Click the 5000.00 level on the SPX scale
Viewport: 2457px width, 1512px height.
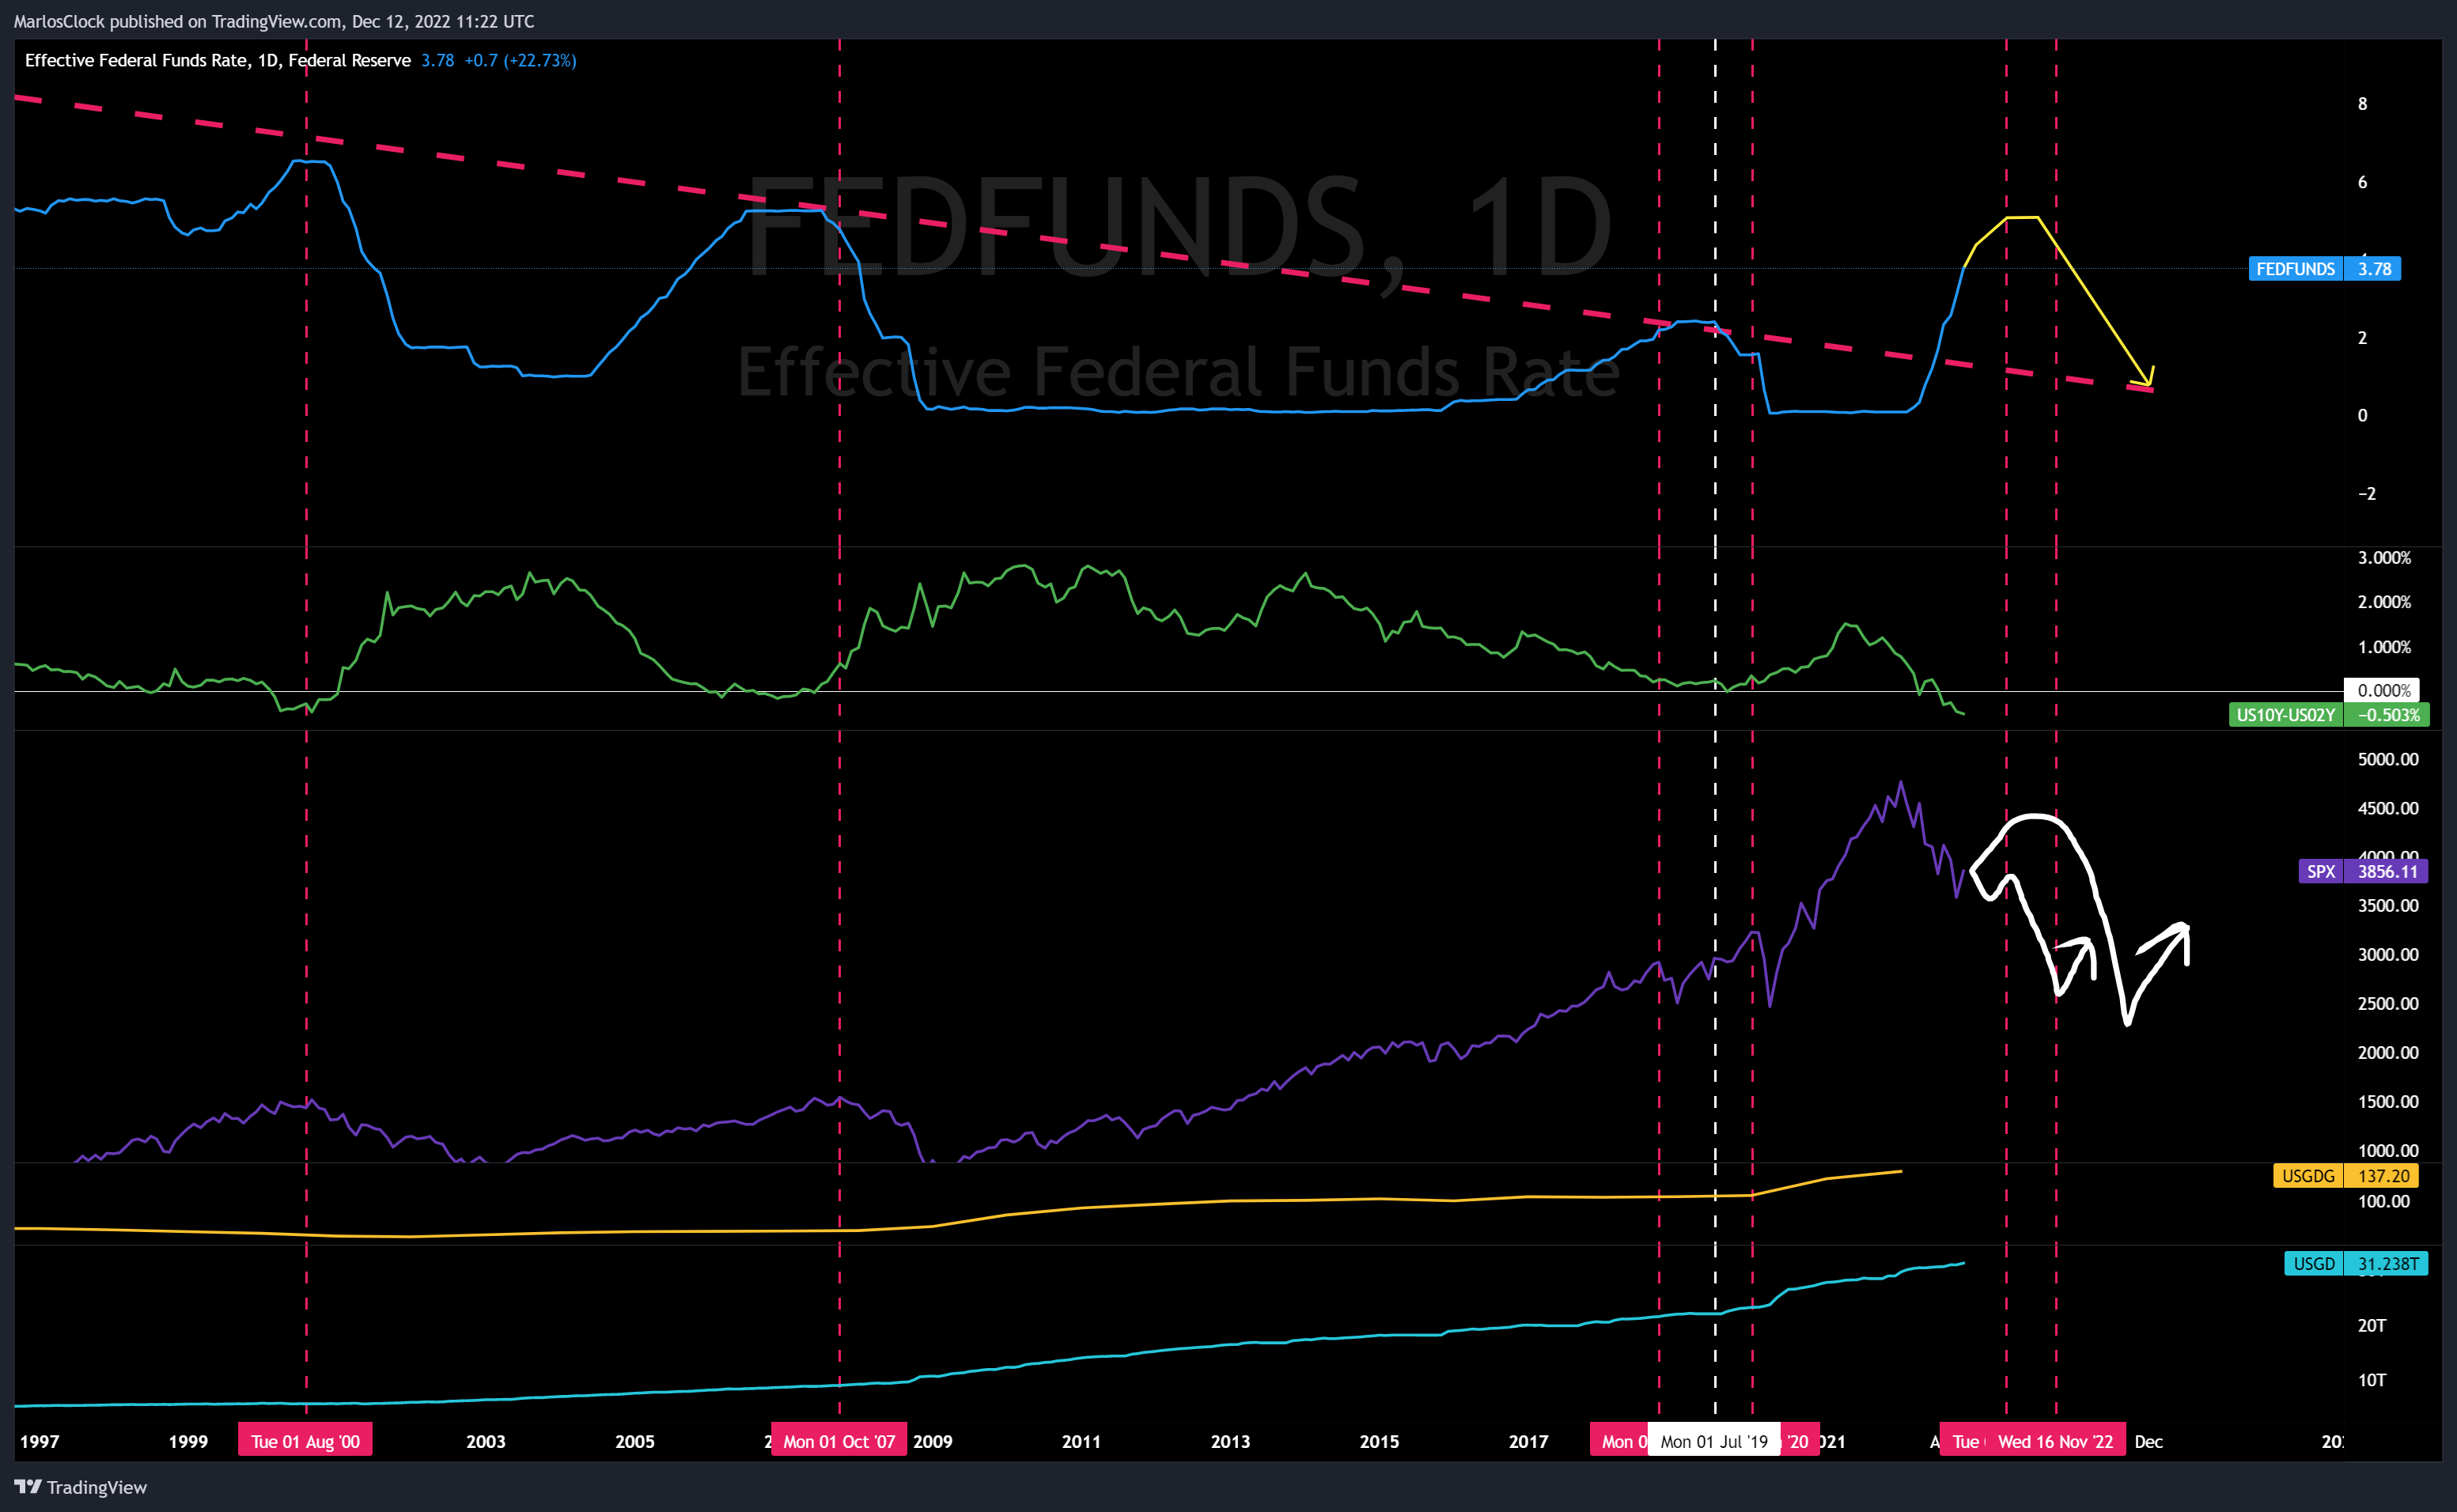pos(2388,759)
